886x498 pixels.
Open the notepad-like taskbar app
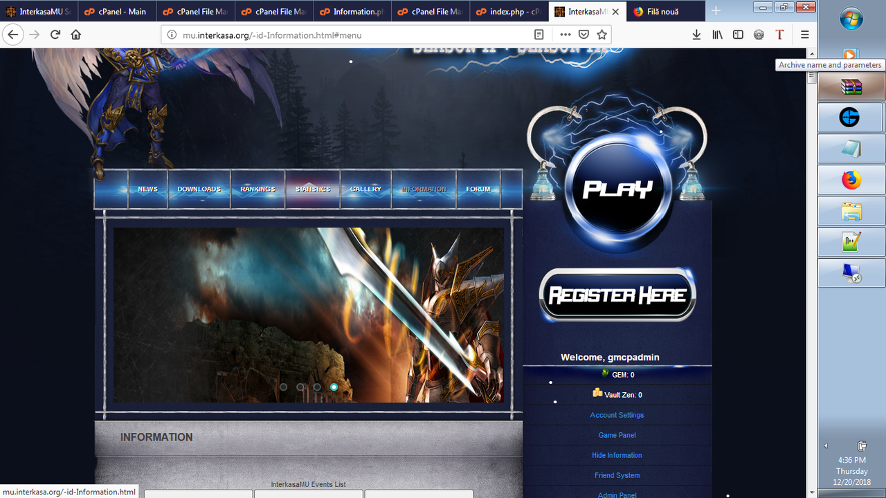click(851, 149)
